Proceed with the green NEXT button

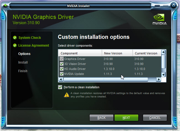tap(126, 118)
